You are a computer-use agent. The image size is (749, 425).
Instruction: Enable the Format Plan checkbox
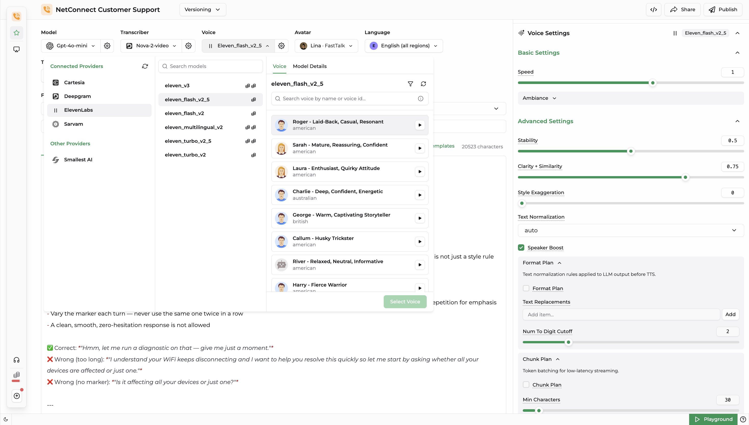pyautogui.click(x=526, y=288)
